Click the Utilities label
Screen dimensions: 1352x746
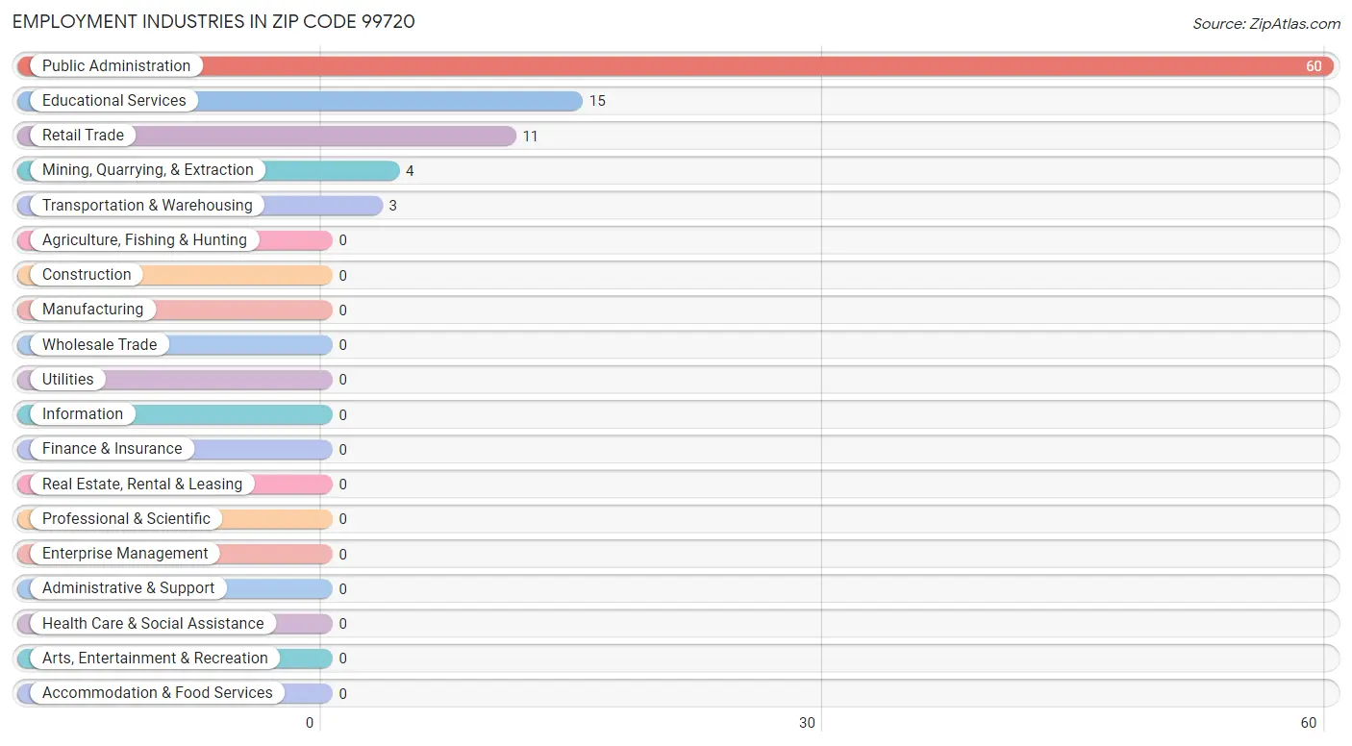coord(68,379)
